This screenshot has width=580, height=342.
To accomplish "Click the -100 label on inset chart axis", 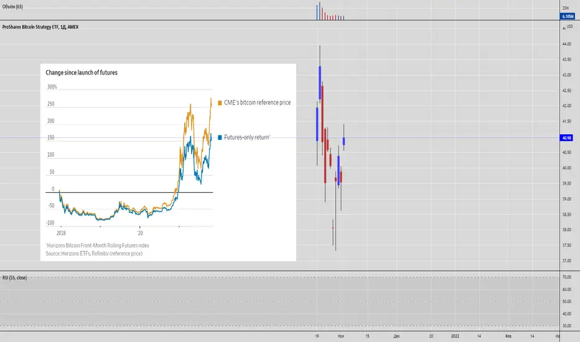I will pyautogui.click(x=50, y=223).
